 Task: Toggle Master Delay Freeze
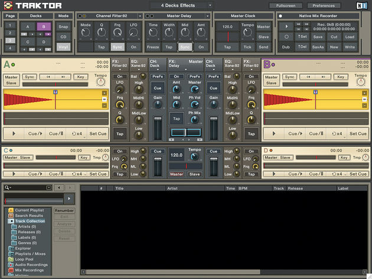point(153,47)
